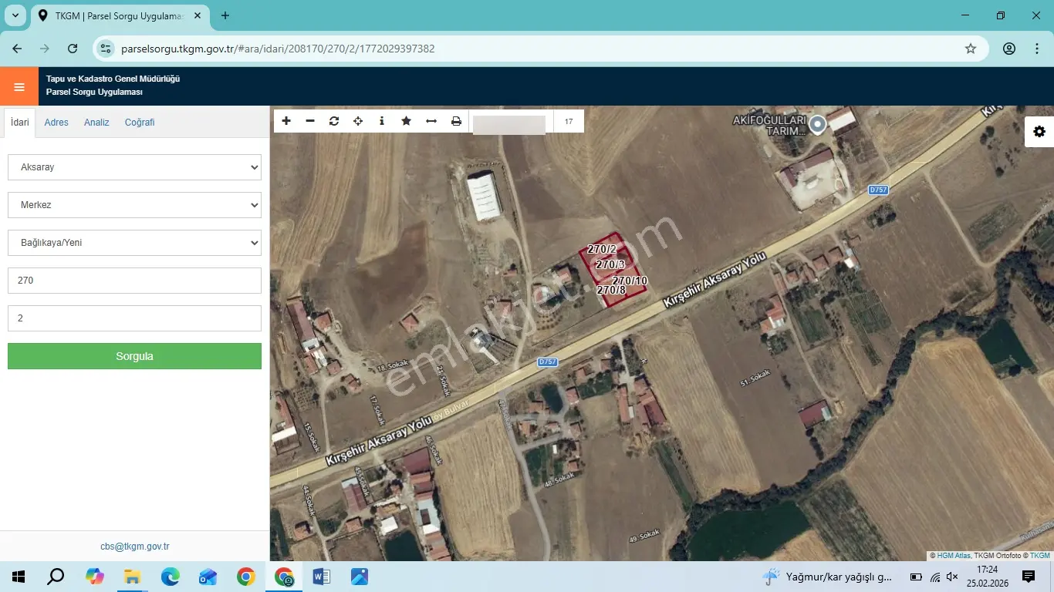Open a new browser tab
1054x592 pixels.
coord(225,15)
